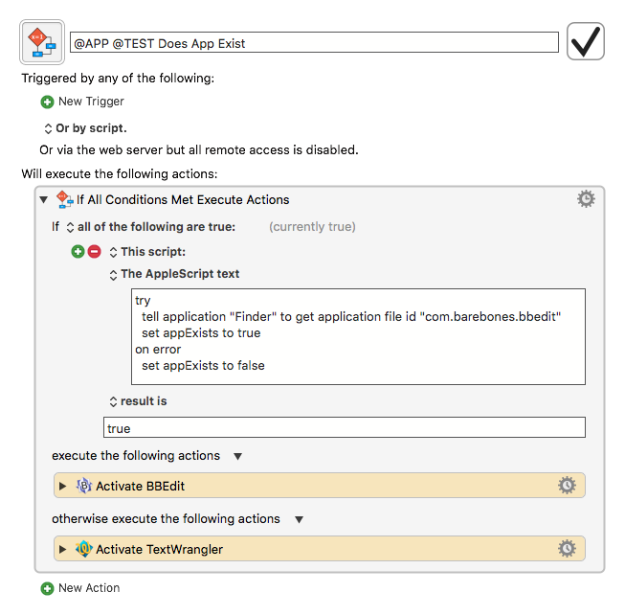This screenshot has width=625, height=615.
Task: Click inside the AppleScript text area
Action: (x=358, y=336)
